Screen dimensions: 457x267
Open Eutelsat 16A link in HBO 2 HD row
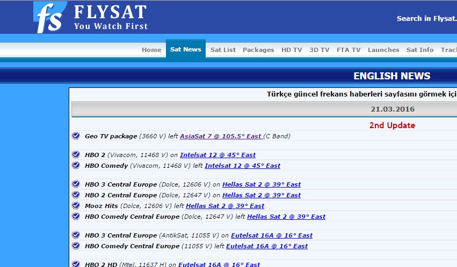[x=219, y=264]
